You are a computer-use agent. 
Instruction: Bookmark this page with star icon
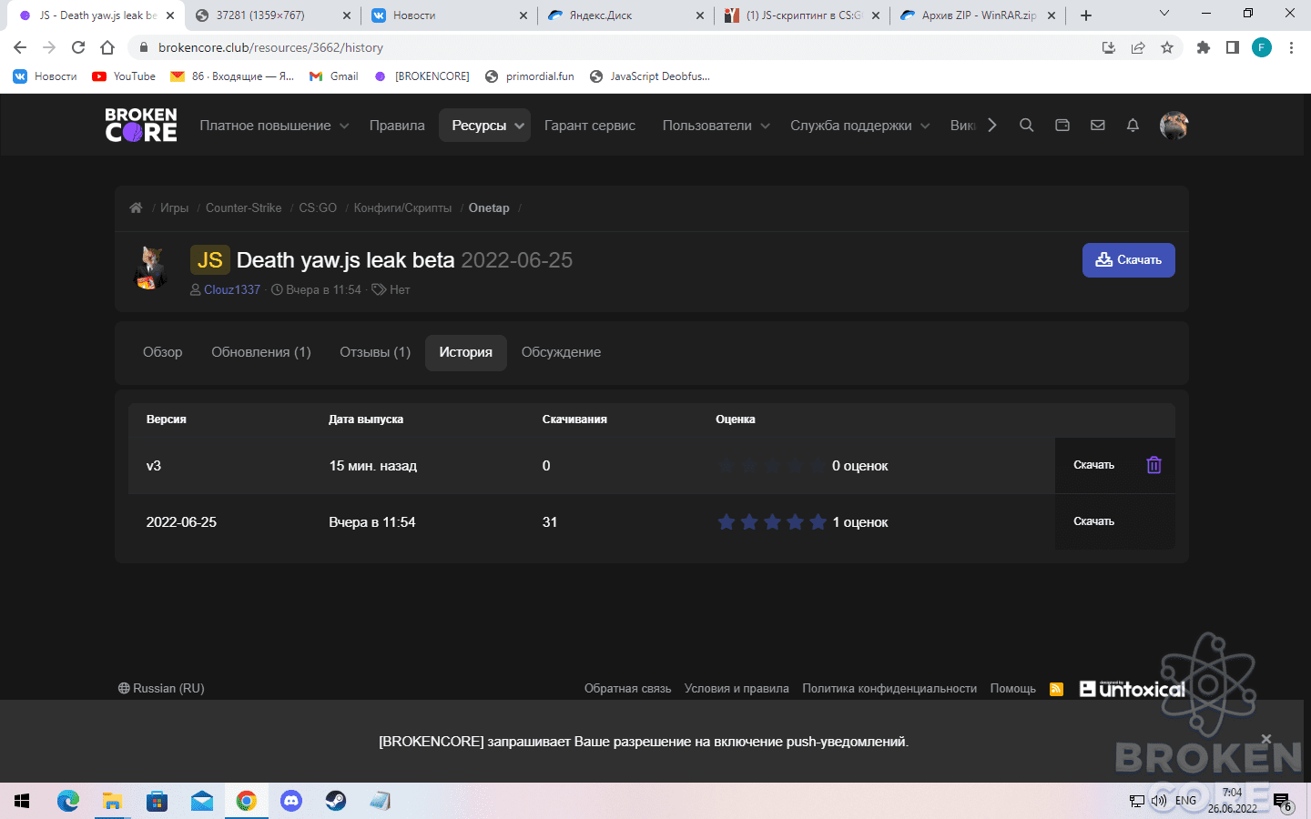[x=1167, y=47]
